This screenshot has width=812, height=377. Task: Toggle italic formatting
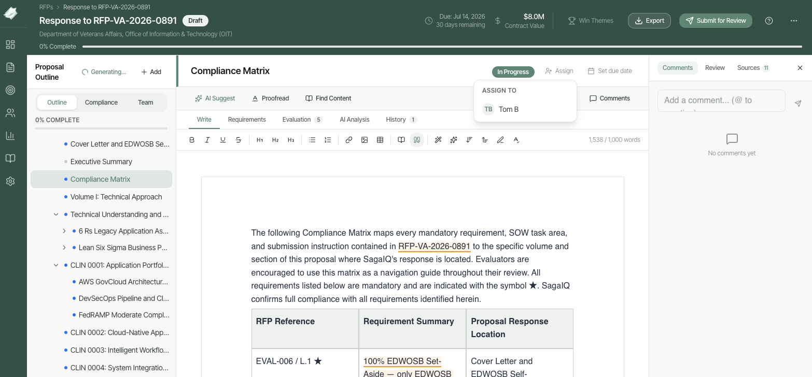207,140
